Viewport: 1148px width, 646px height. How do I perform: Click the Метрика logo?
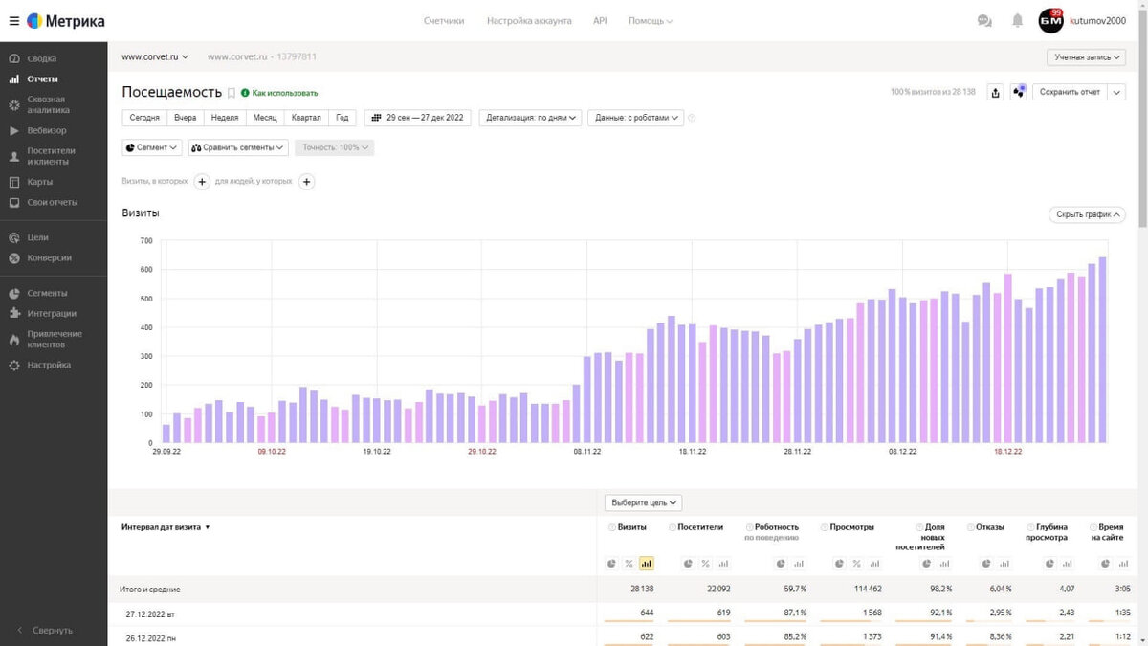click(65, 20)
